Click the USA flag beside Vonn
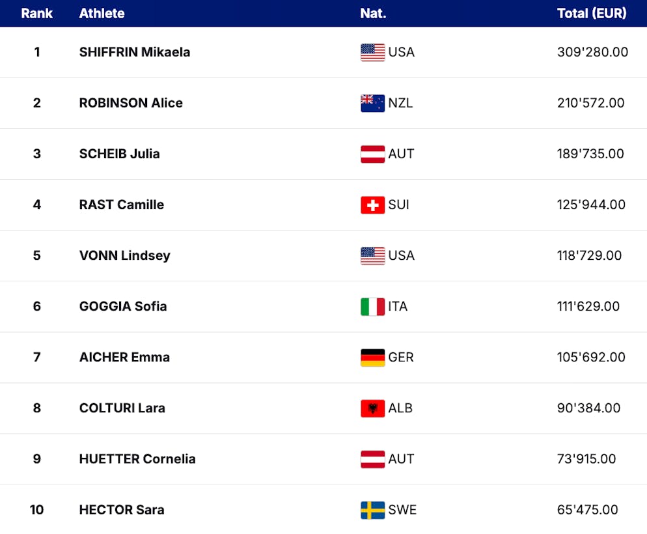The image size is (647, 534). pos(372,255)
